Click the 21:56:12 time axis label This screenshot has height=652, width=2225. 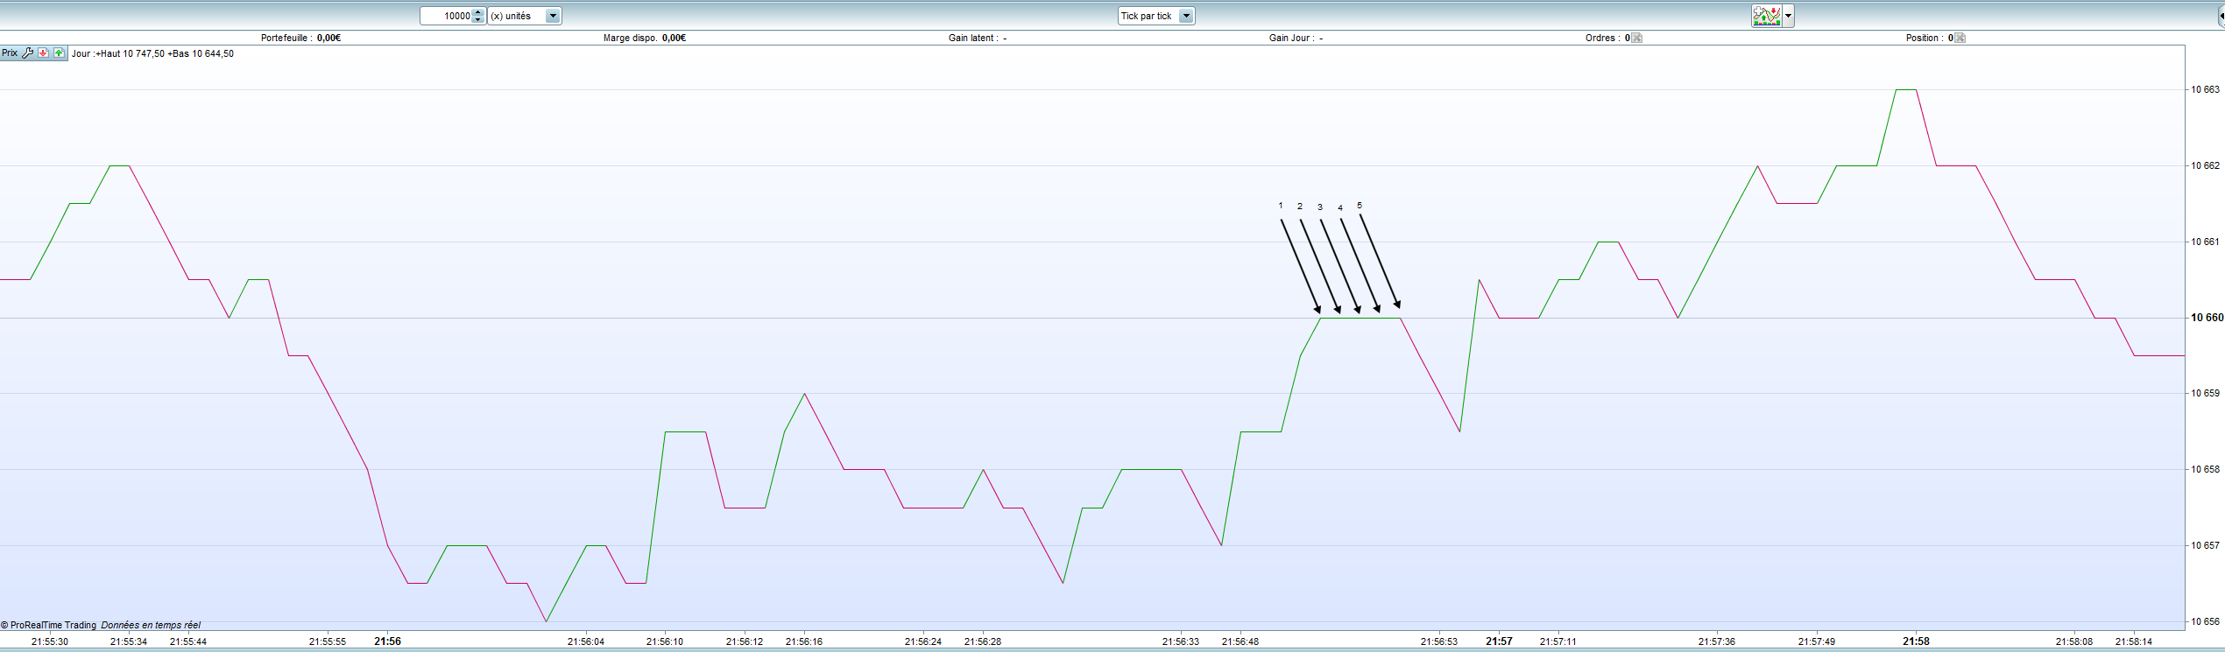click(x=745, y=641)
